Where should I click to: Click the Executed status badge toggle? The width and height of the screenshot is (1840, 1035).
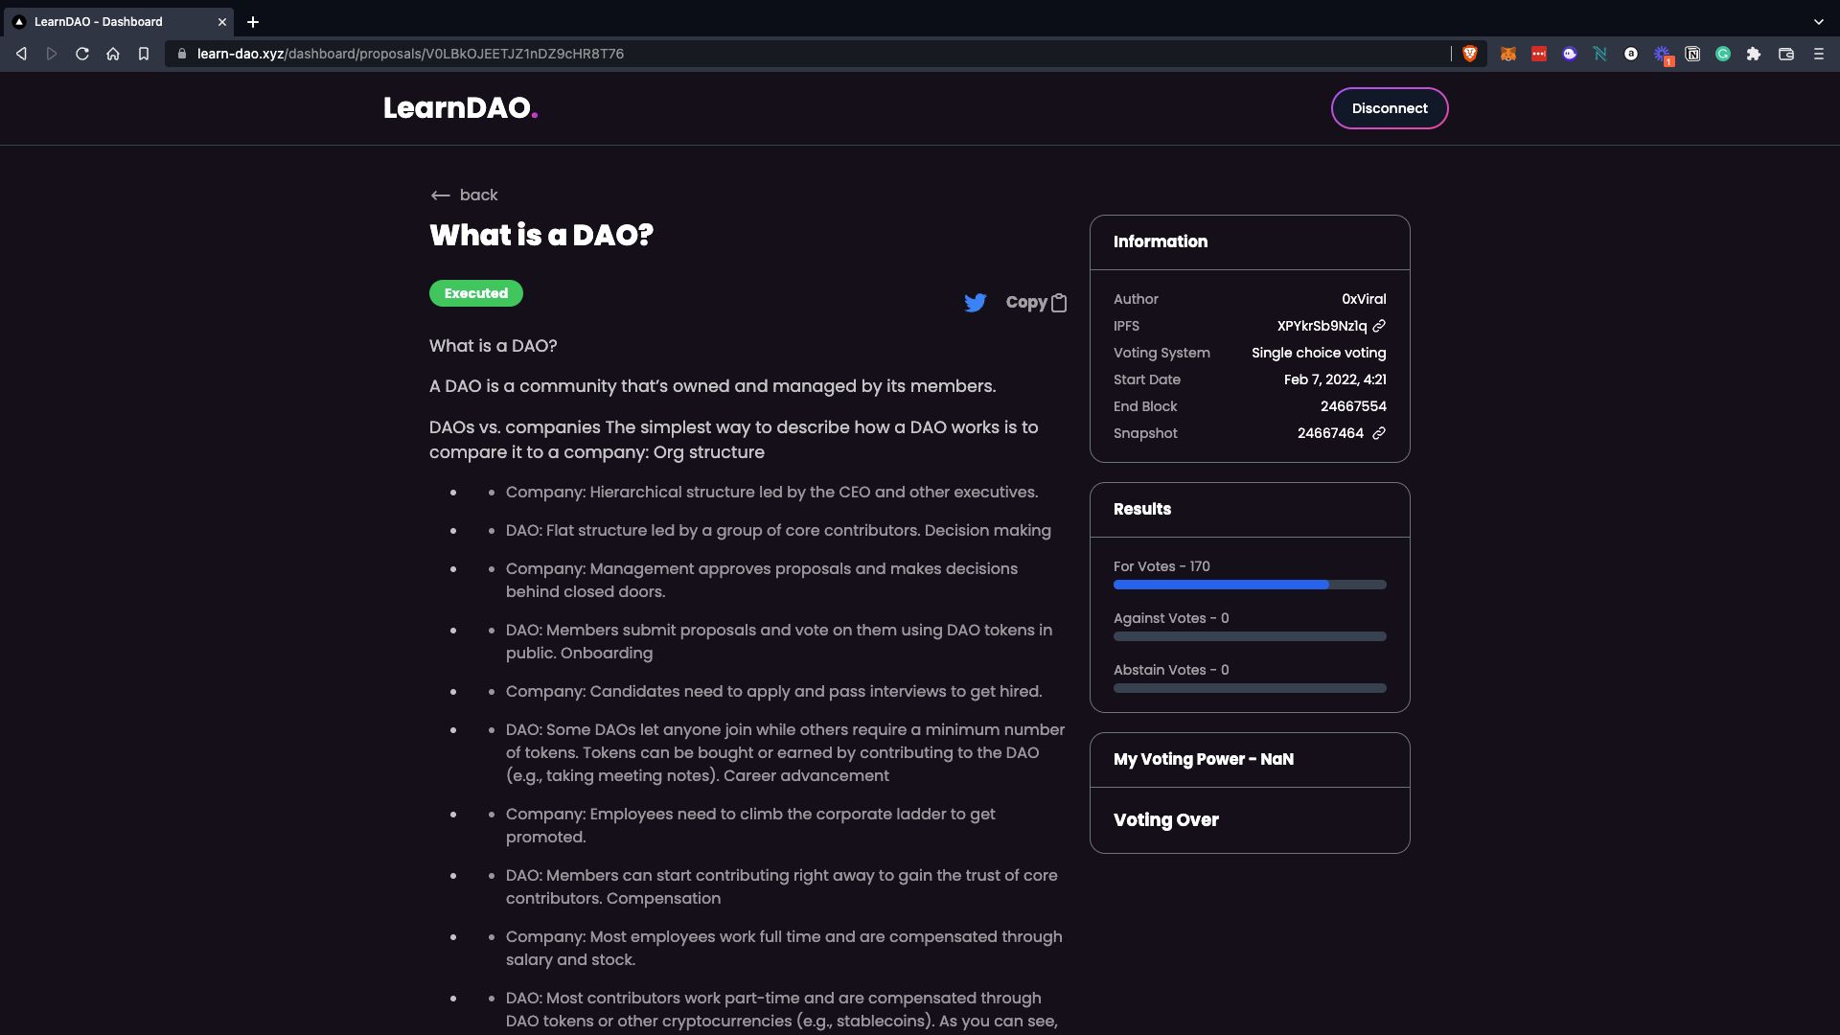[475, 293]
